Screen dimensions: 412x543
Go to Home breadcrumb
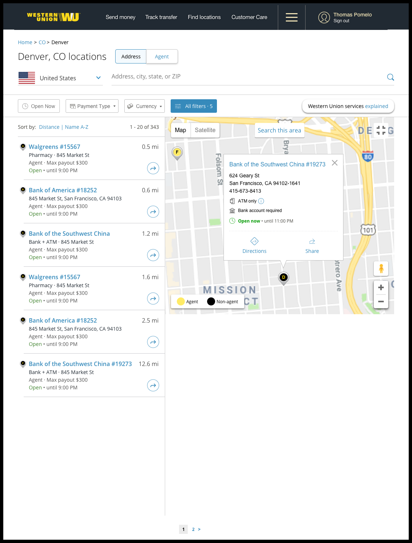(x=25, y=42)
